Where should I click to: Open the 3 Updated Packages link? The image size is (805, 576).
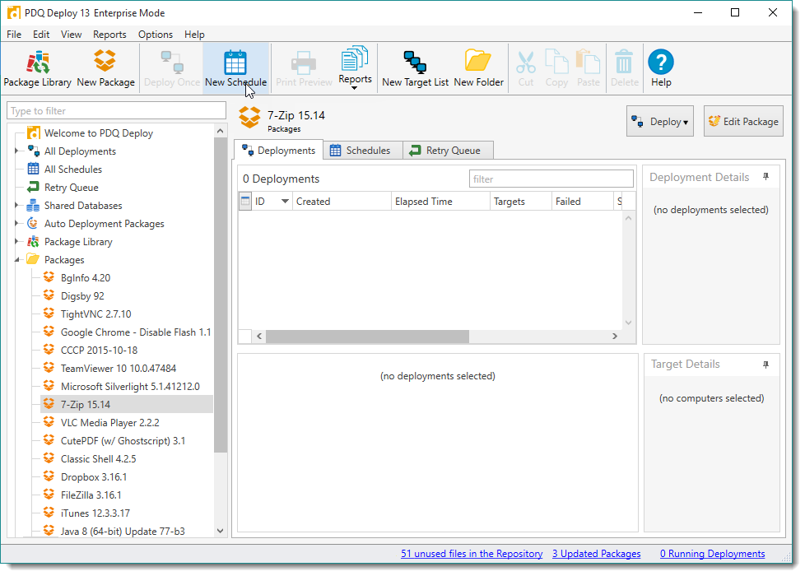click(x=595, y=554)
